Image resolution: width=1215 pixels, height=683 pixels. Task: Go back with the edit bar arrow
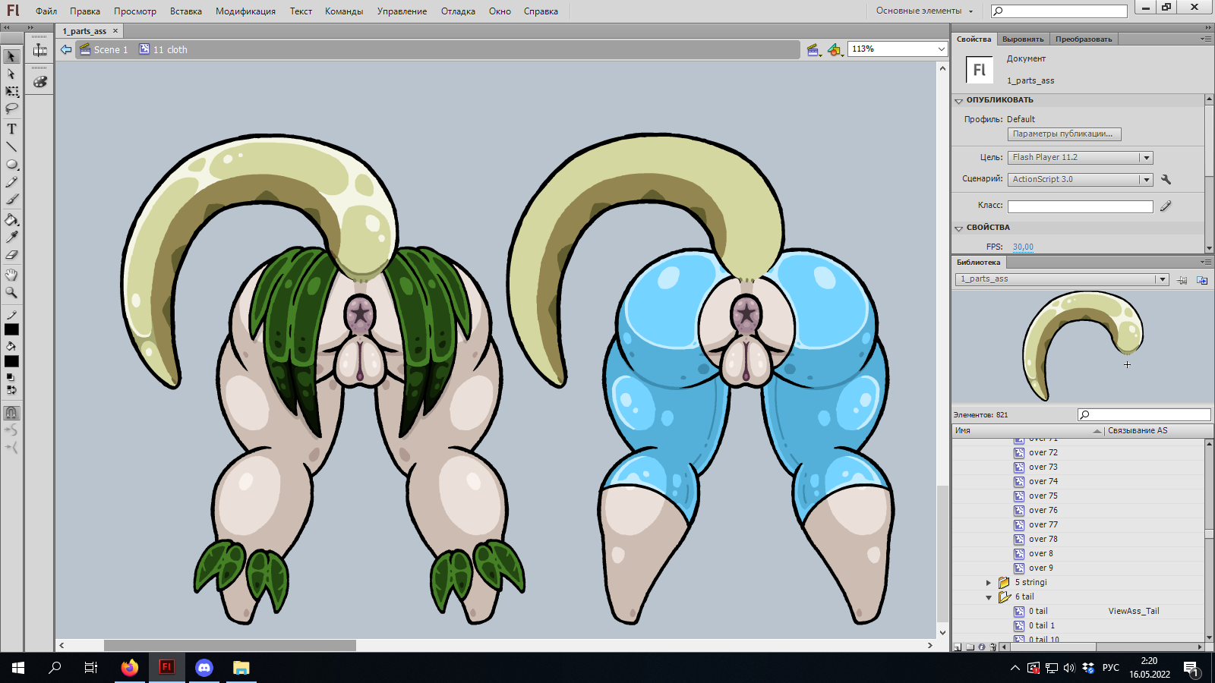(66, 49)
